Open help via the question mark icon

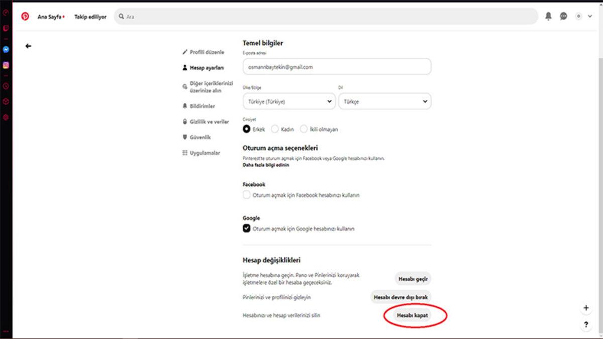click(586, 324)
